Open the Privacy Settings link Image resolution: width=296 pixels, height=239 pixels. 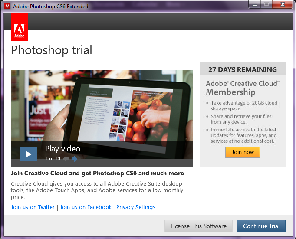point(136,207)
